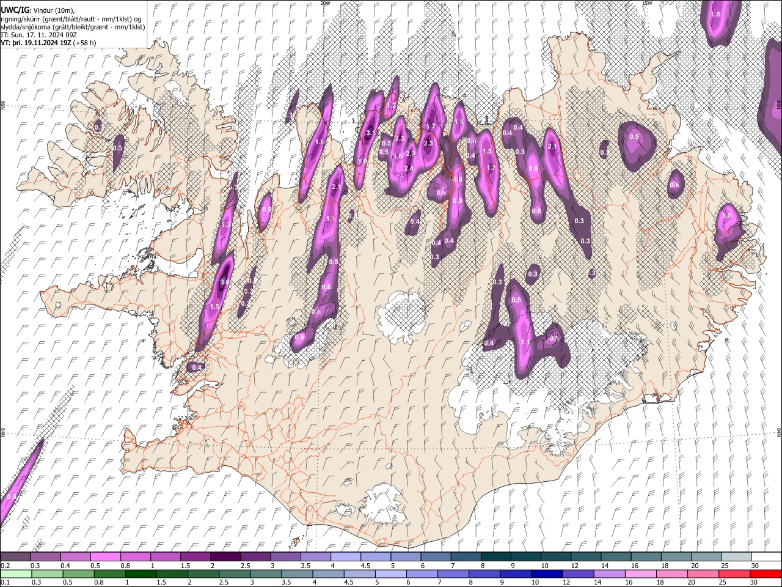This screenshot has width=782, height=587.
Task: Pick the darkest purple swatch above label 2
Action: pyautogui.click(x=225, y=556)
